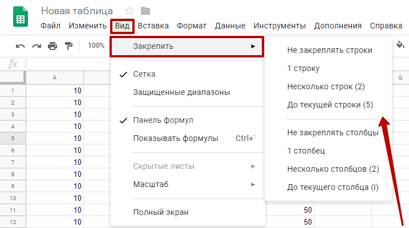
Task: Select row 5 header
Action: click(x=13, y=138)
